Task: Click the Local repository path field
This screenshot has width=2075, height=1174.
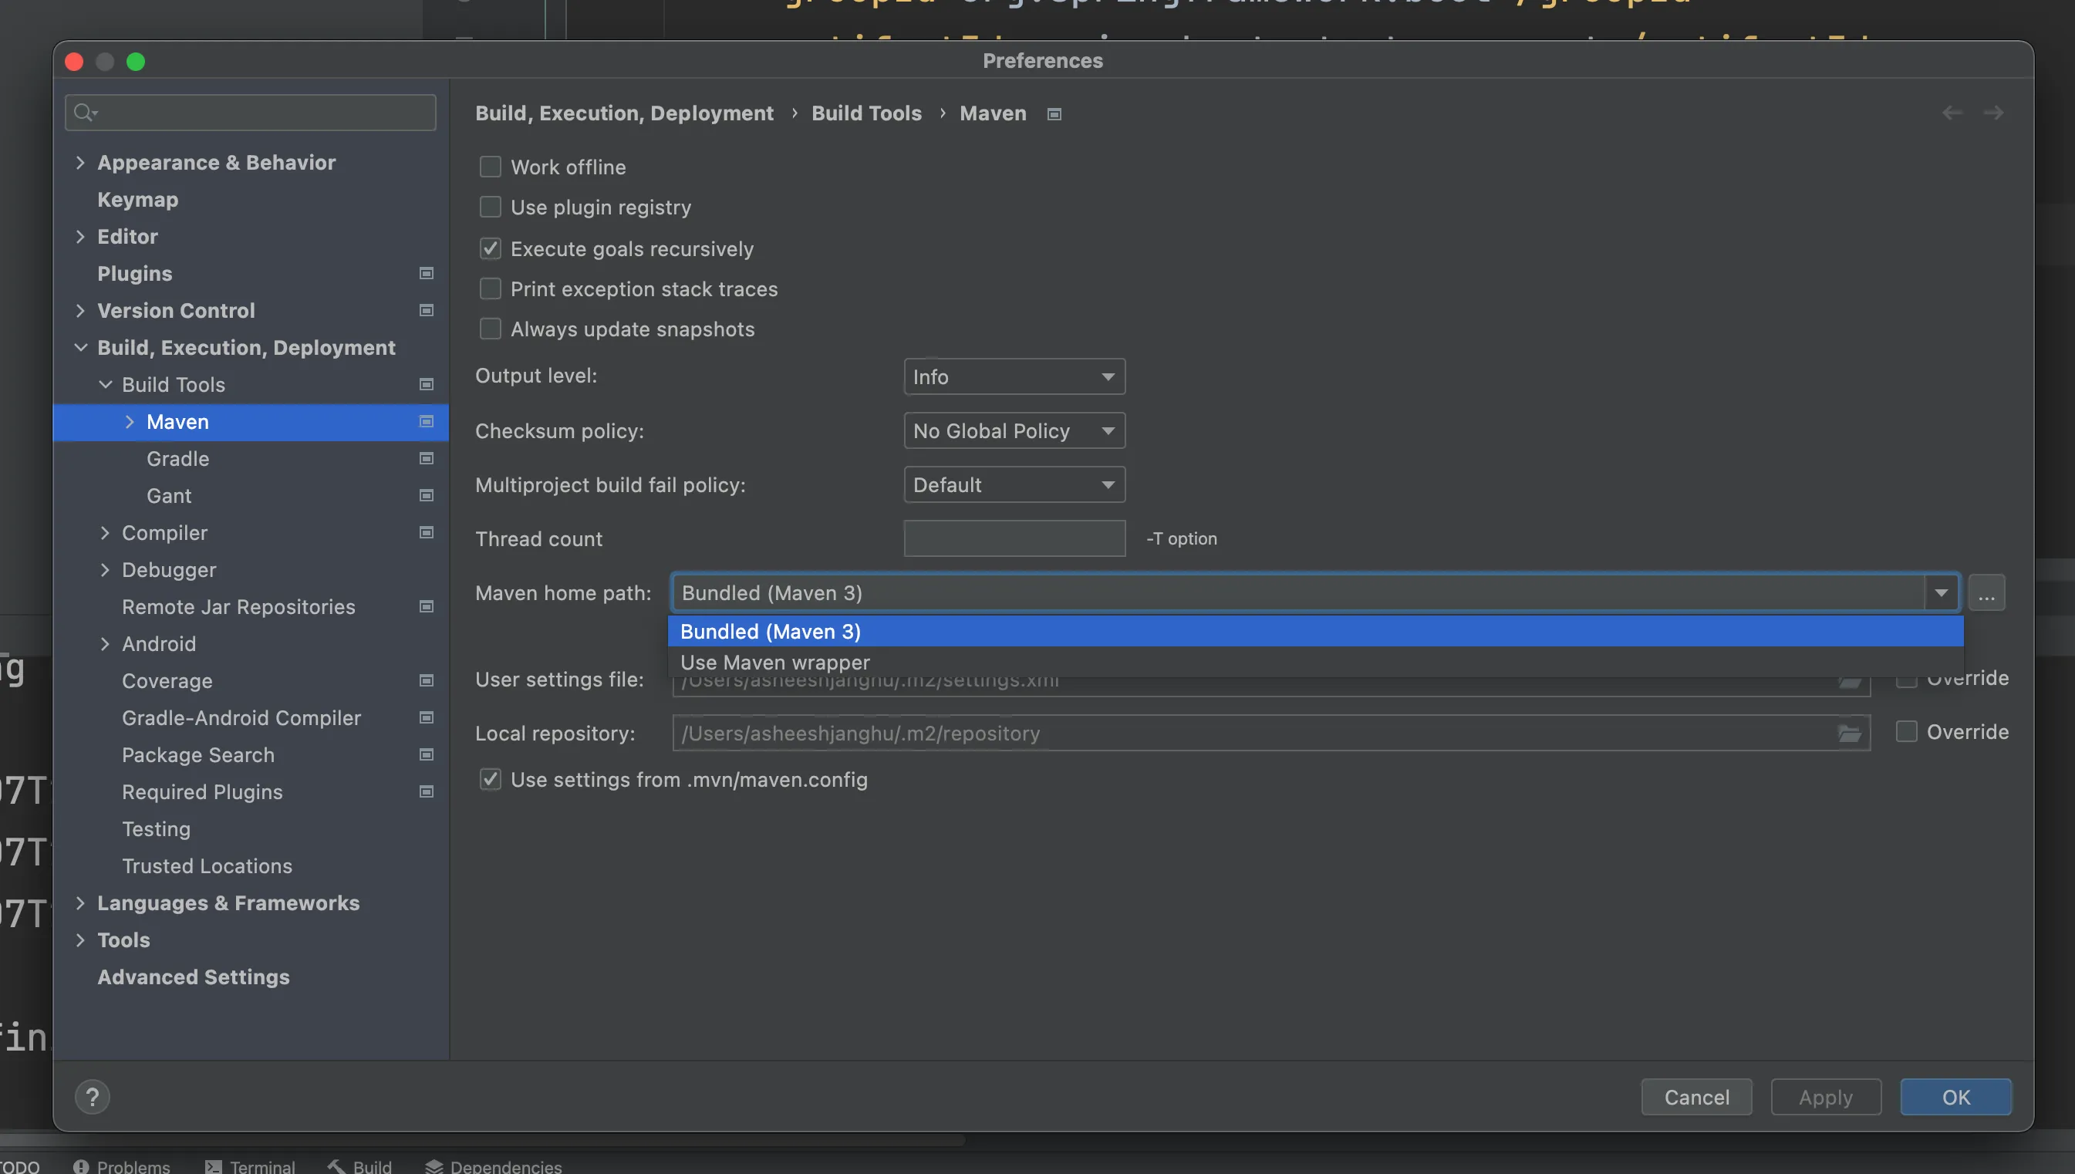Action: coord(1271,734)
